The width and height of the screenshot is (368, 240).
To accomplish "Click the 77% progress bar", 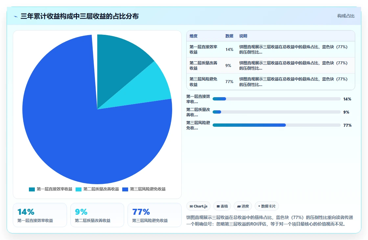I will [276, 125].
